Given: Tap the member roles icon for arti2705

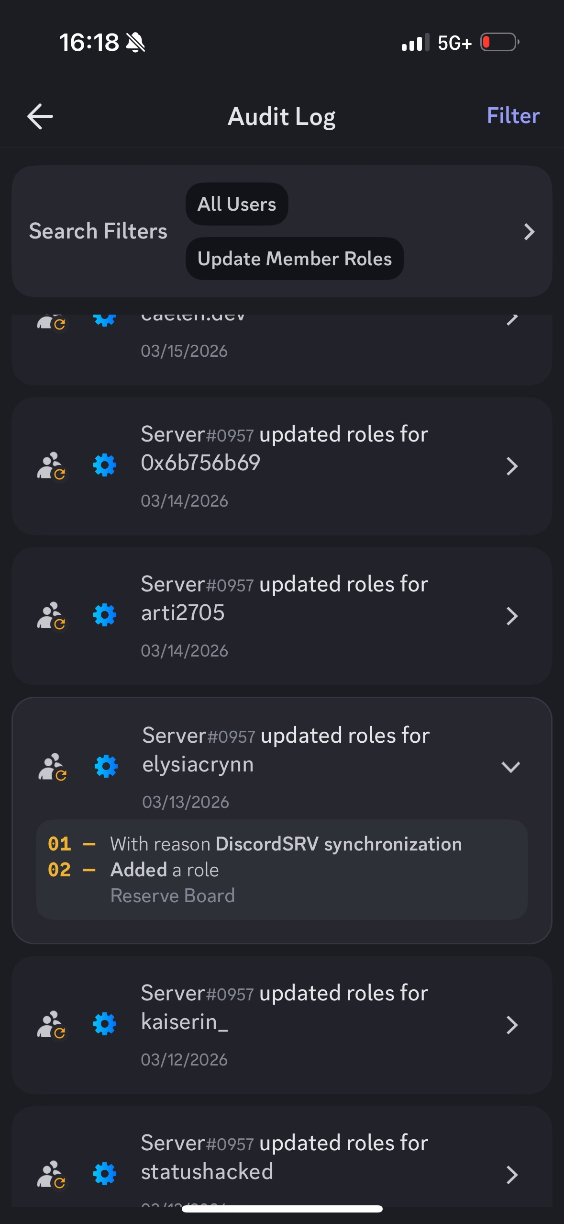Looking at the screenshot, I should 51,615.
